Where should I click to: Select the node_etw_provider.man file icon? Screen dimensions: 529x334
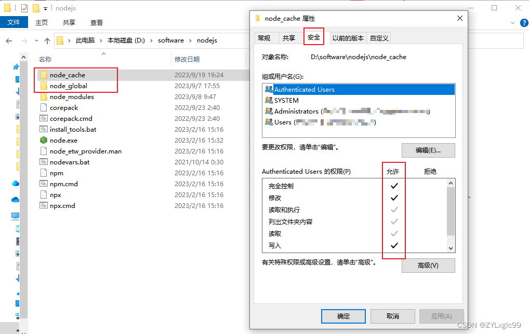(x=44, y=151)
